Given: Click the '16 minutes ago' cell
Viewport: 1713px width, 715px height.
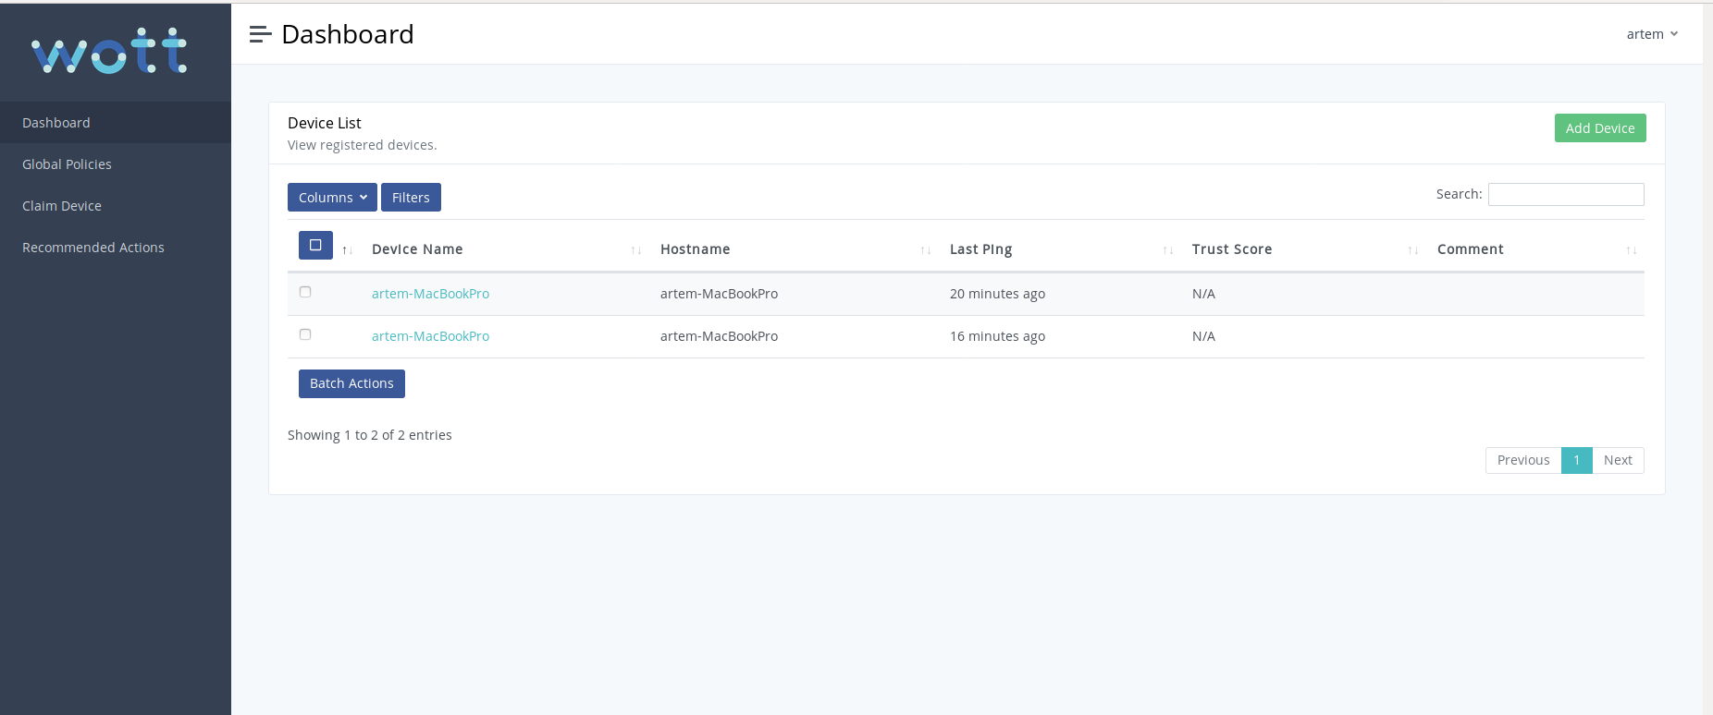Looking at the screenshot, I should tap(997, 336).
